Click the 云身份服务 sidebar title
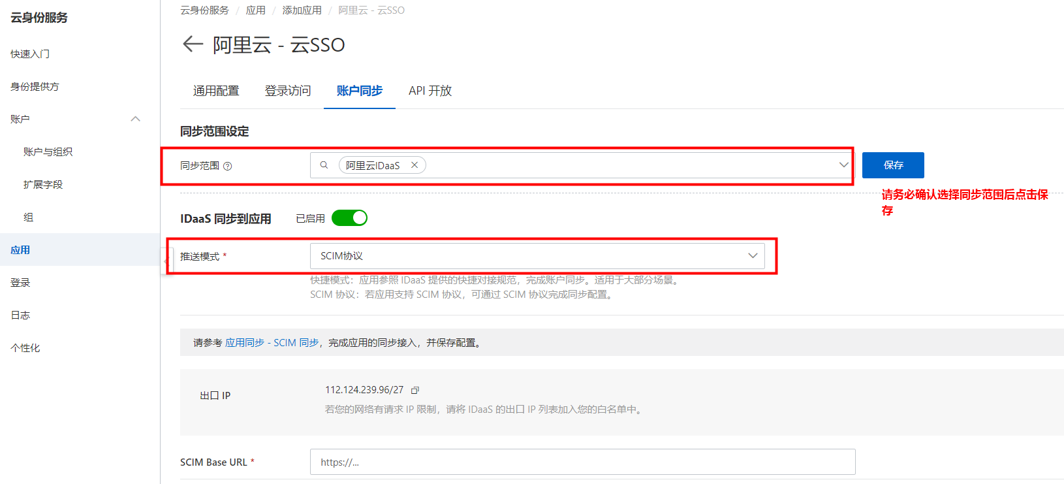1064x484 pixels. 39,18
